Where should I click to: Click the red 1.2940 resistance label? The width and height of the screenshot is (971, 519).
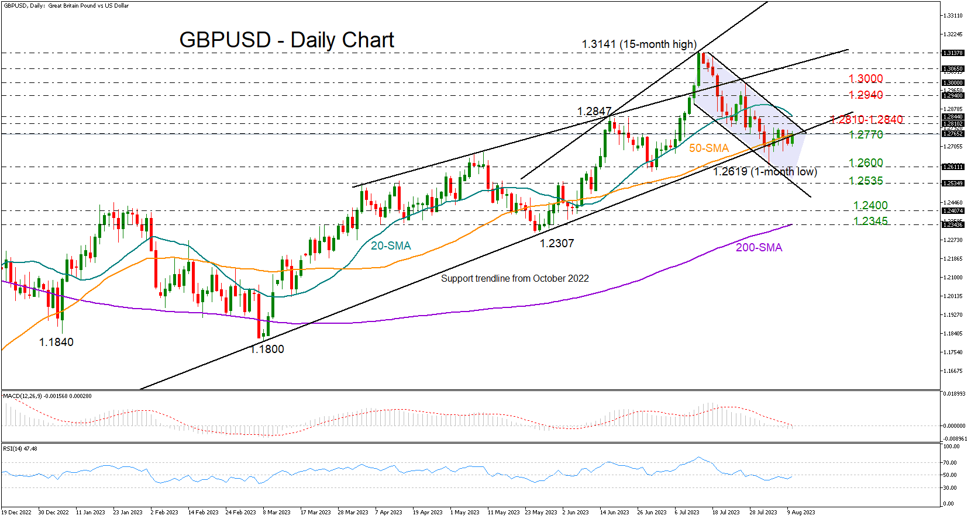click(x=866, y=95)
